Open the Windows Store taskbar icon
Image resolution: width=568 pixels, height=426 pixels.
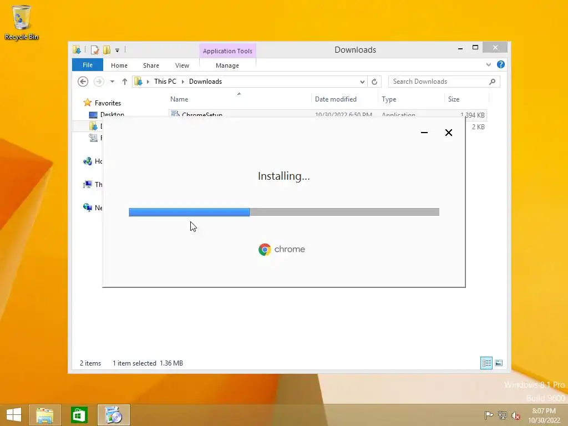click(79, 415)
